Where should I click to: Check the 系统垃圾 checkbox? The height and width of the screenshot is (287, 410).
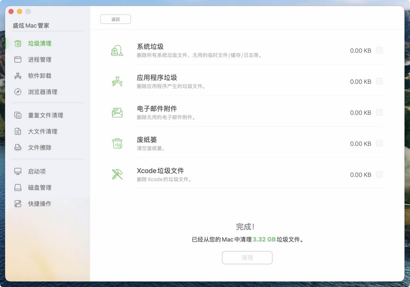click(x=379, y=51)
